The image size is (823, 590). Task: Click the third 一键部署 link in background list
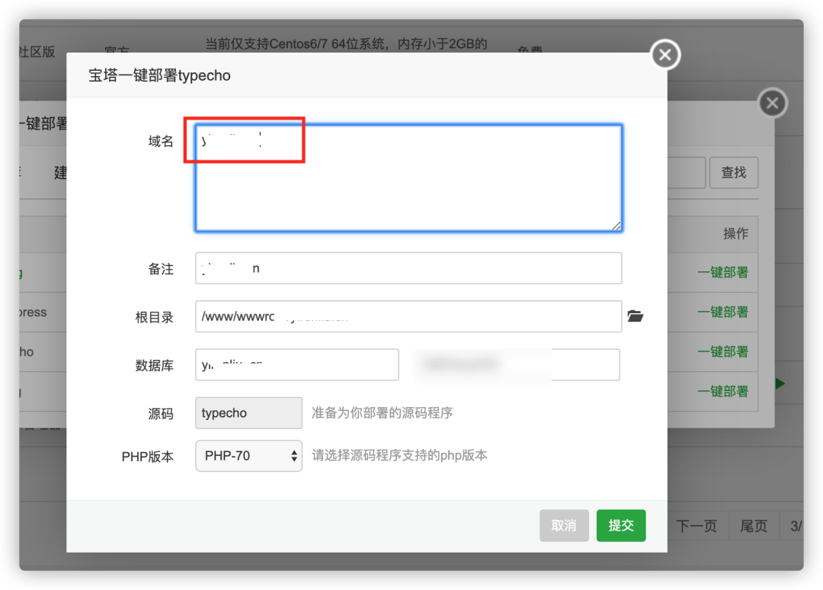(x=722, y=351)
